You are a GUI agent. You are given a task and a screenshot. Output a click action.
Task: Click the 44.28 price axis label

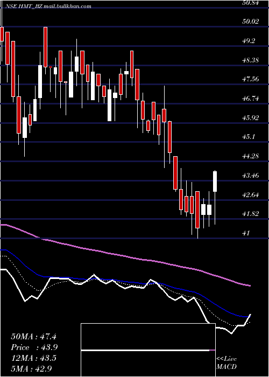click(x=251, y=156)
